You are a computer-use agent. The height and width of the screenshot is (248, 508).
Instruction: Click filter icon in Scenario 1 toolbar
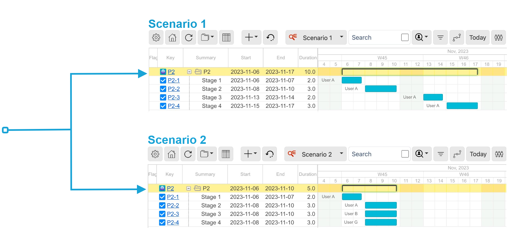tap(440, 37)
